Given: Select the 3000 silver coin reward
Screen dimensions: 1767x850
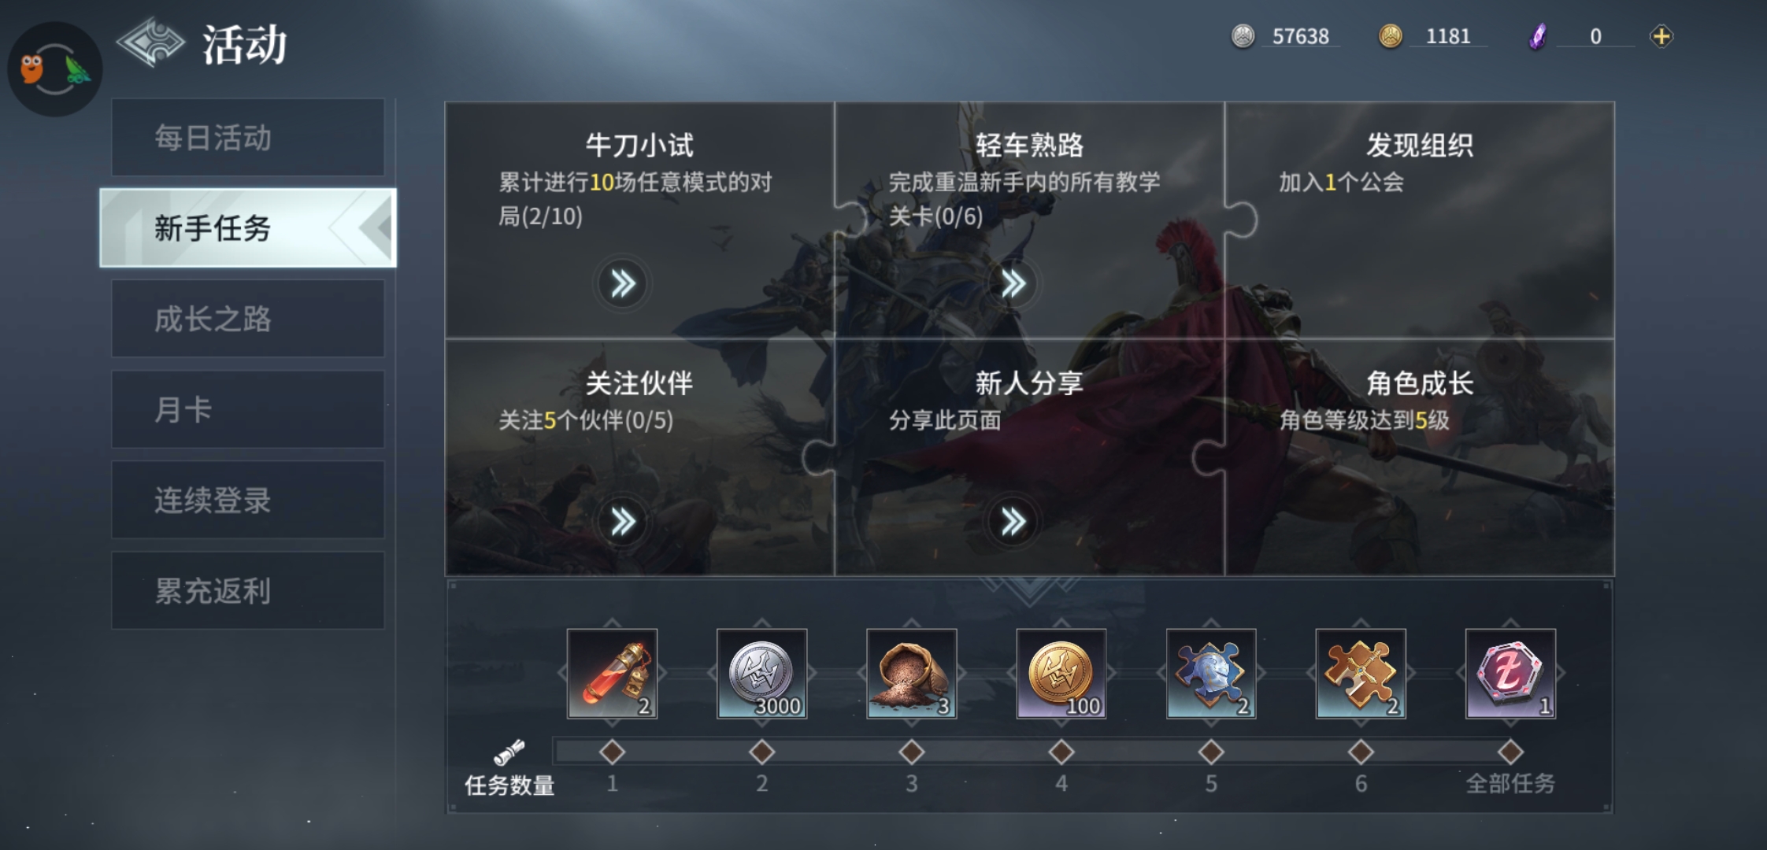Looking at the screenshot, I should pyautogui.click(x=761, y=674).
